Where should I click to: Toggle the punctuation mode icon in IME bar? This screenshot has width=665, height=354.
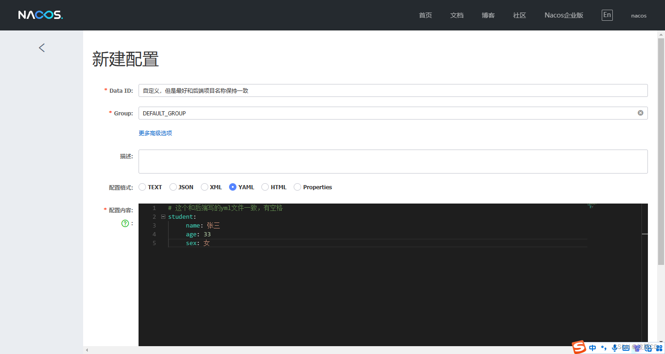[604, 348]
